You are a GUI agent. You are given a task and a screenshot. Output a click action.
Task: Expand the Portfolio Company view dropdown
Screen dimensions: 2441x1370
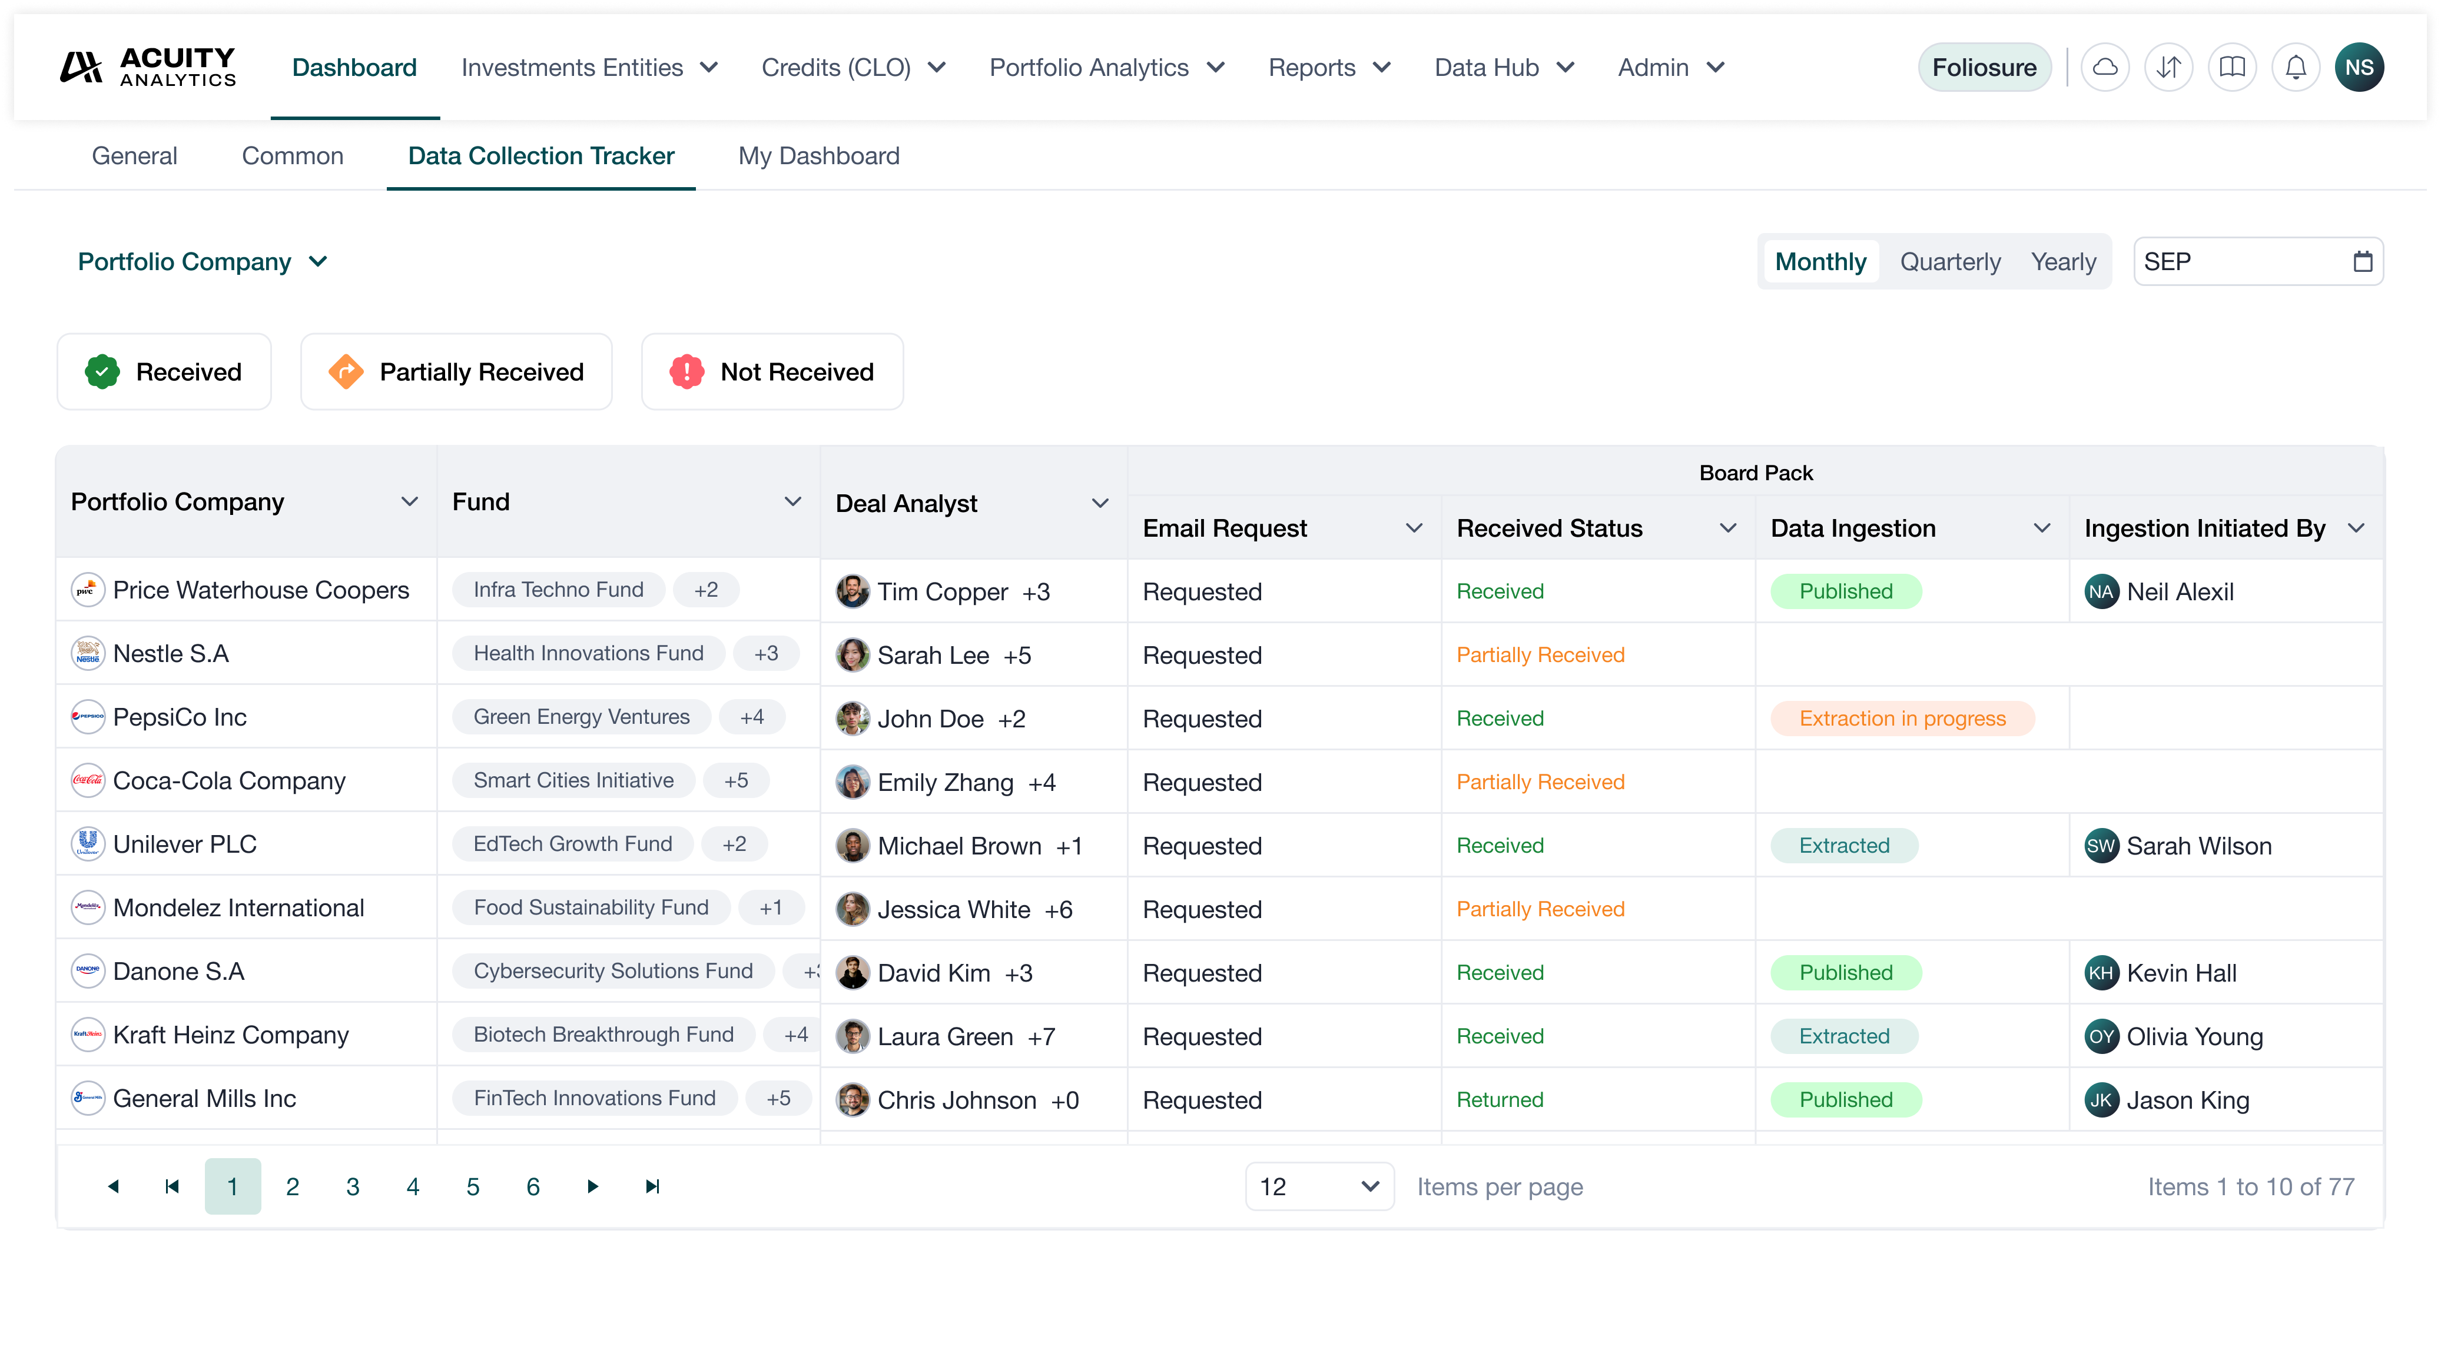[203, 261]
